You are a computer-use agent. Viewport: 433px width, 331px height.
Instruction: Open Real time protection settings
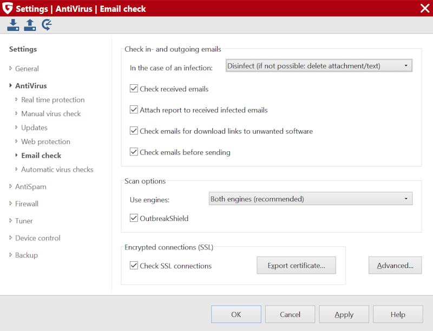click(x=53, y=100)
